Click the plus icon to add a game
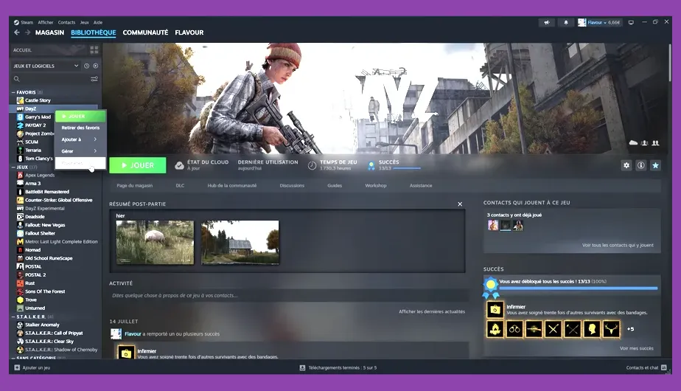This screenshot has width=681, height=391. click(x=17, y=367)
